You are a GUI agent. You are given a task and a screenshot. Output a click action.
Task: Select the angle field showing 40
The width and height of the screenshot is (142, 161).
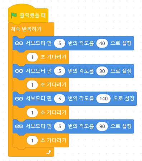coord(102,43)
